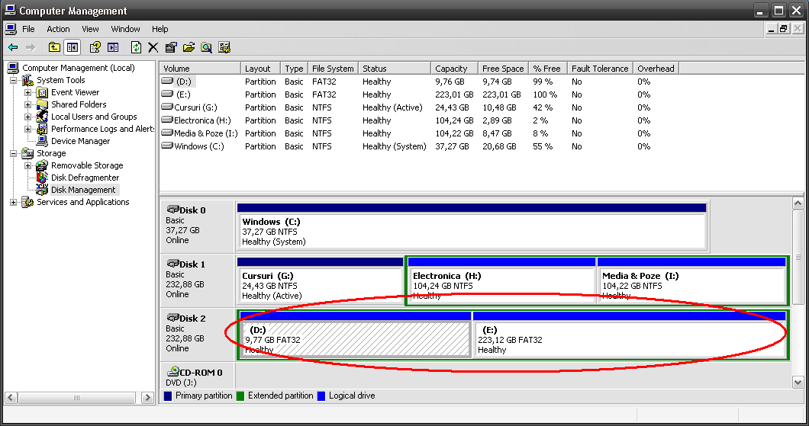Click the Computer Management title bar icon
The width and height of the screenshot is (809, 426).
pyautogui.click(x=10, y=11)
